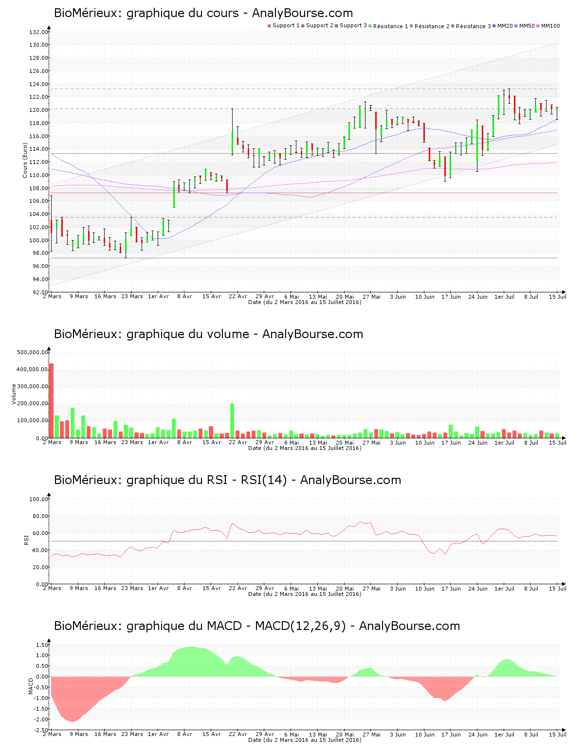Click the 'RSI' vertical axis label
This screenshot has height=754, width=584.
click(x=26, y=539)
